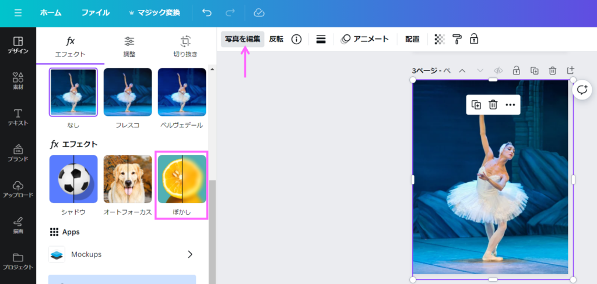The width and height of the screenshot is (597, 284).
Task: Click the 写真を編集 button
Action: [243, 39]
